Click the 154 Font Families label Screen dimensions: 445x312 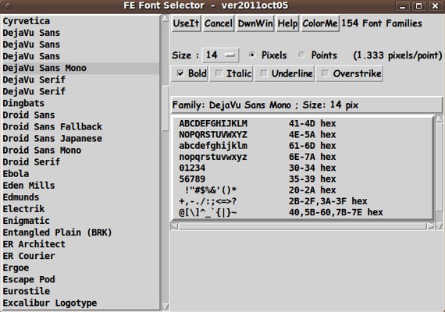382,23
